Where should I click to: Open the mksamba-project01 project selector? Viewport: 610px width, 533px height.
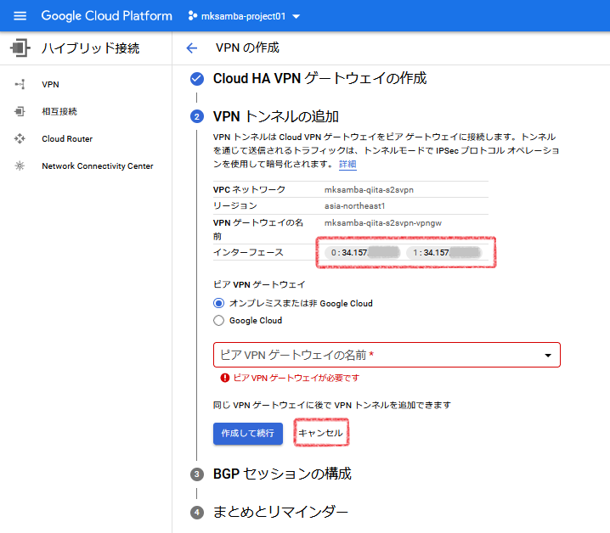[244, 16]
